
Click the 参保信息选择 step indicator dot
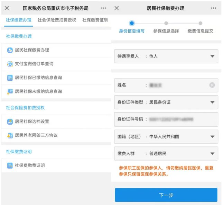166,23
